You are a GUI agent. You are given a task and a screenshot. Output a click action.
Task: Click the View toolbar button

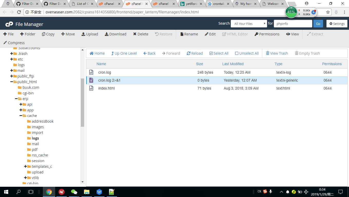tap(293, 34)
